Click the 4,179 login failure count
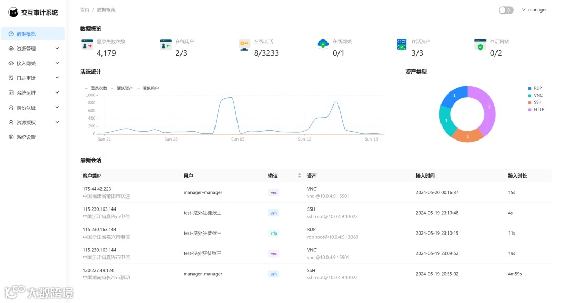The image size is (565, 303). coord(106,53)
